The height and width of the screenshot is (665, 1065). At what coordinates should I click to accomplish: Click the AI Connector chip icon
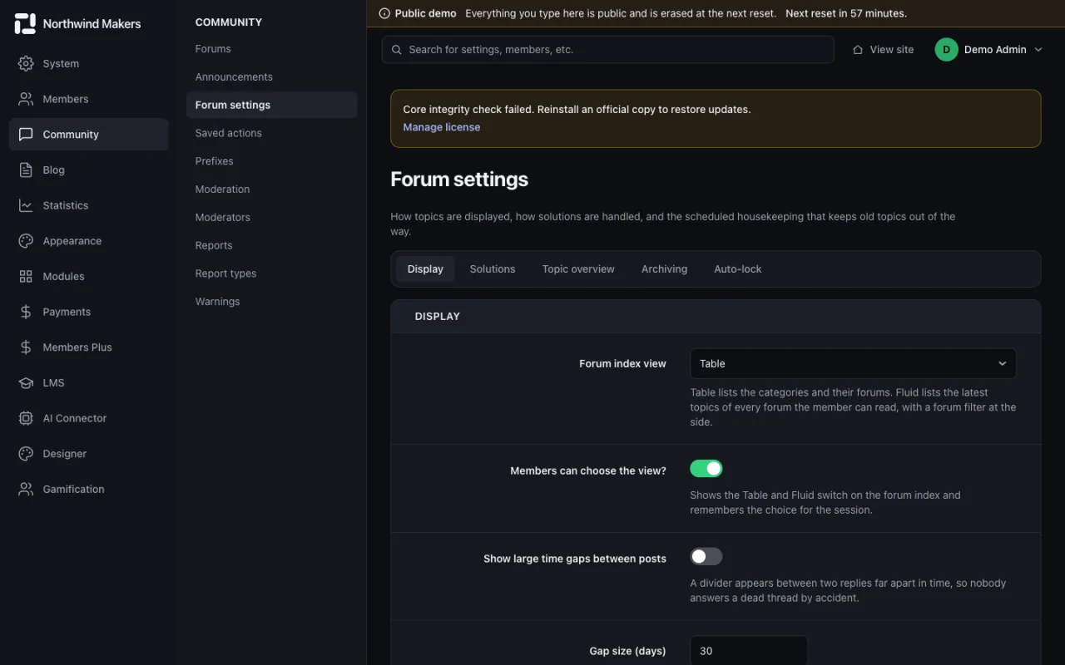26,418
